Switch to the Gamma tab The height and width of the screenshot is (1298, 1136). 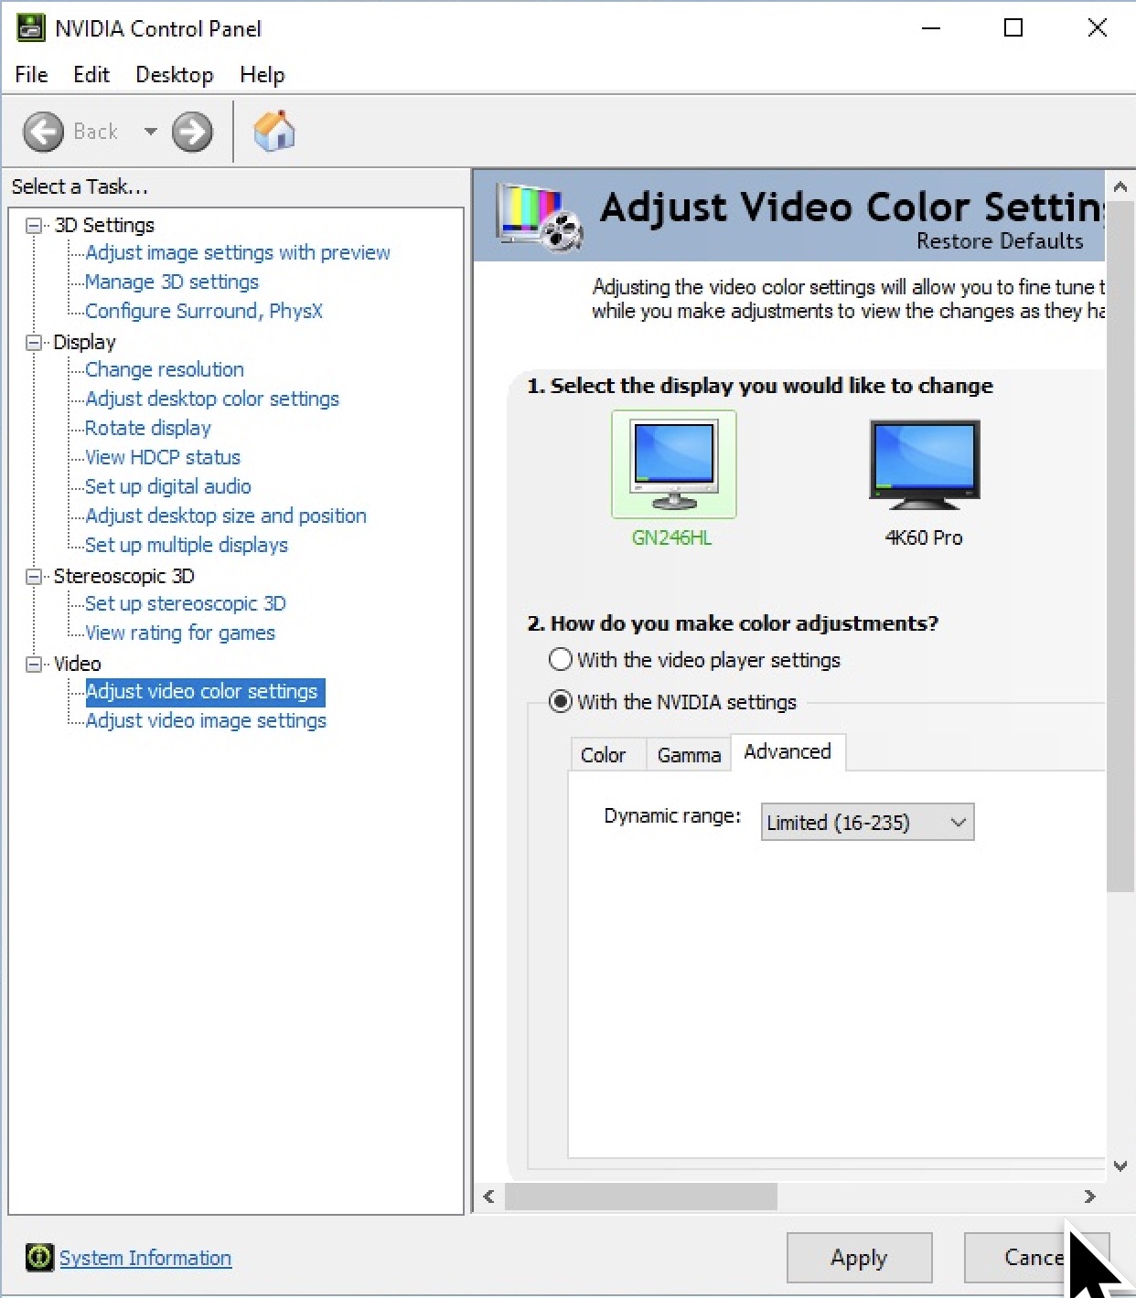[x=689, y=755]
